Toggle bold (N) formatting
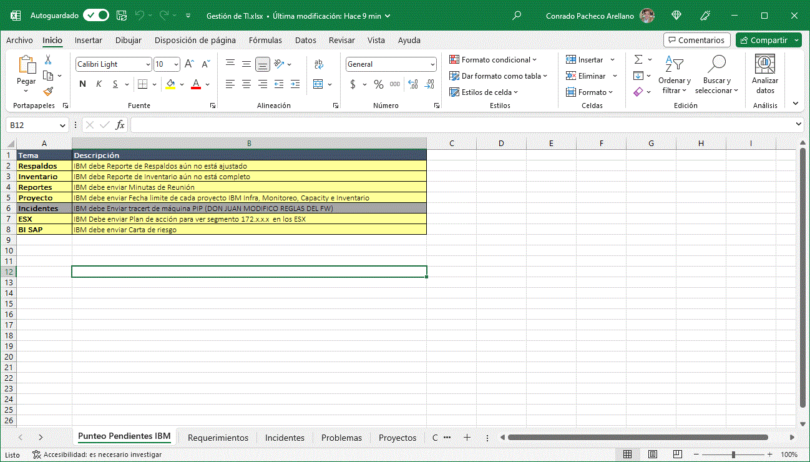 82,84
